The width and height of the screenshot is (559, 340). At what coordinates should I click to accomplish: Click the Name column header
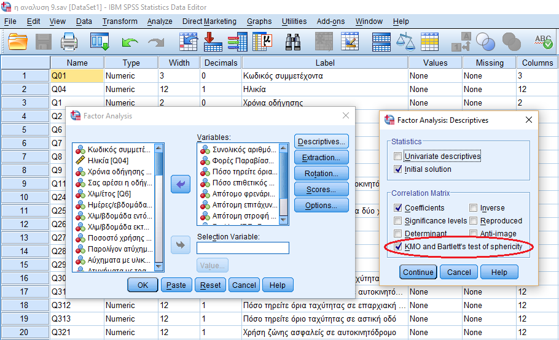tap(77, 63)
